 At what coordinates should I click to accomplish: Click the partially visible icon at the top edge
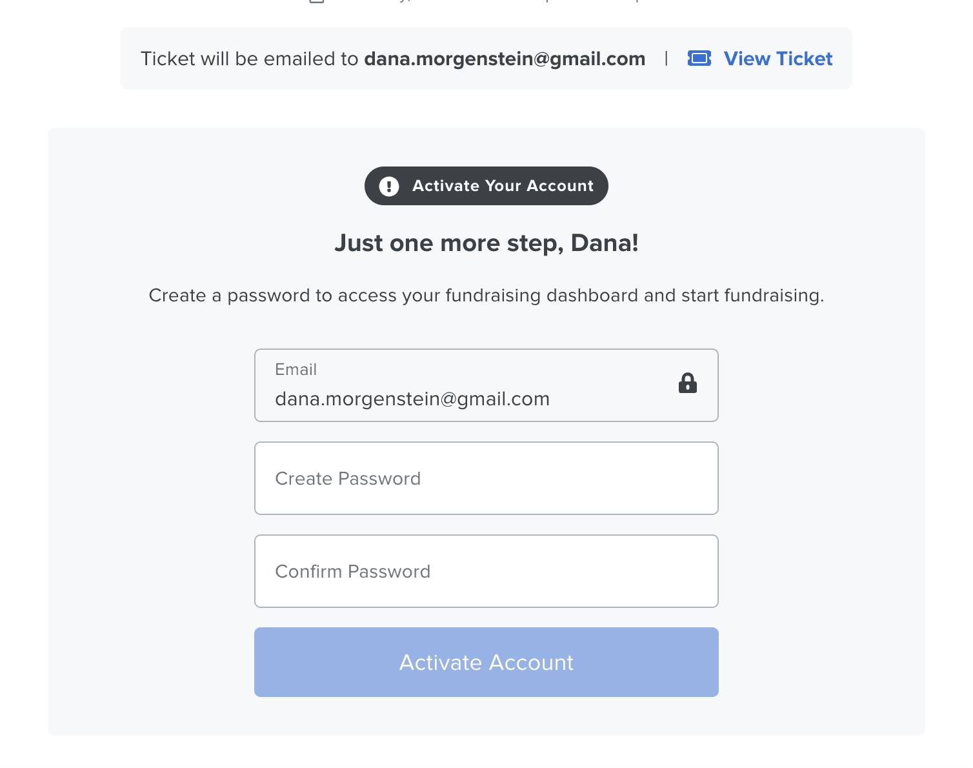[x=316, y=1]
